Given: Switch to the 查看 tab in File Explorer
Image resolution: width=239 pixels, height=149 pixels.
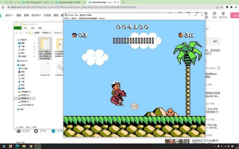Looking at the screenshot, I should [x=40, y=28].
